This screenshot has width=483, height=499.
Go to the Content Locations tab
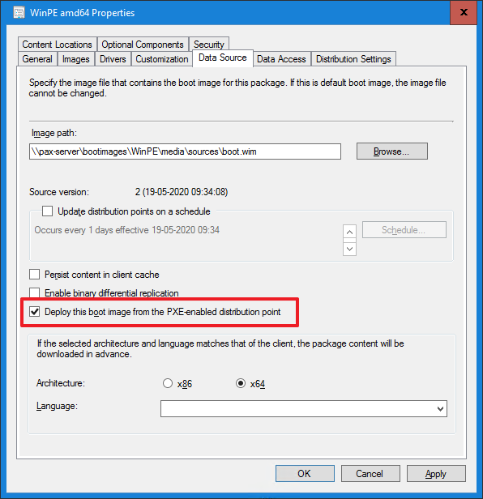click(58, 45)
